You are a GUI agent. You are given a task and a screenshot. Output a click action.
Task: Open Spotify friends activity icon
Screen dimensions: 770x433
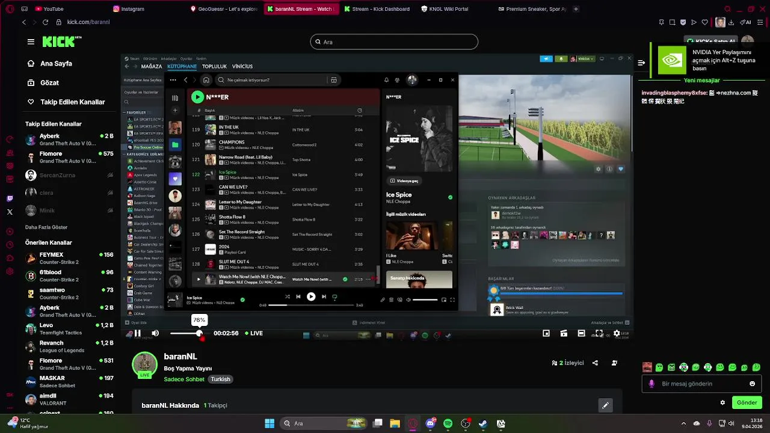coord(397,80)
